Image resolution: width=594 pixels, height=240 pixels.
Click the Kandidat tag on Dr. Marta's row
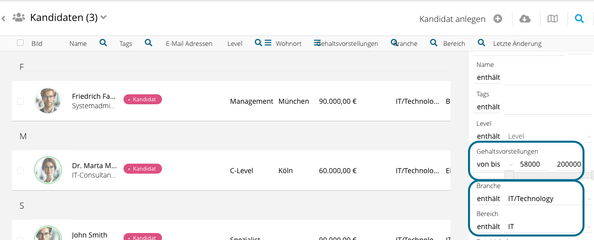coord(142,169)
